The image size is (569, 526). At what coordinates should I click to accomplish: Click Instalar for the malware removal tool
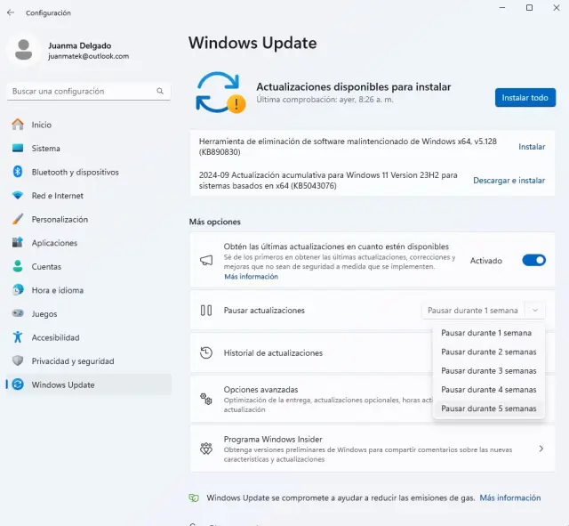point(532,147)
